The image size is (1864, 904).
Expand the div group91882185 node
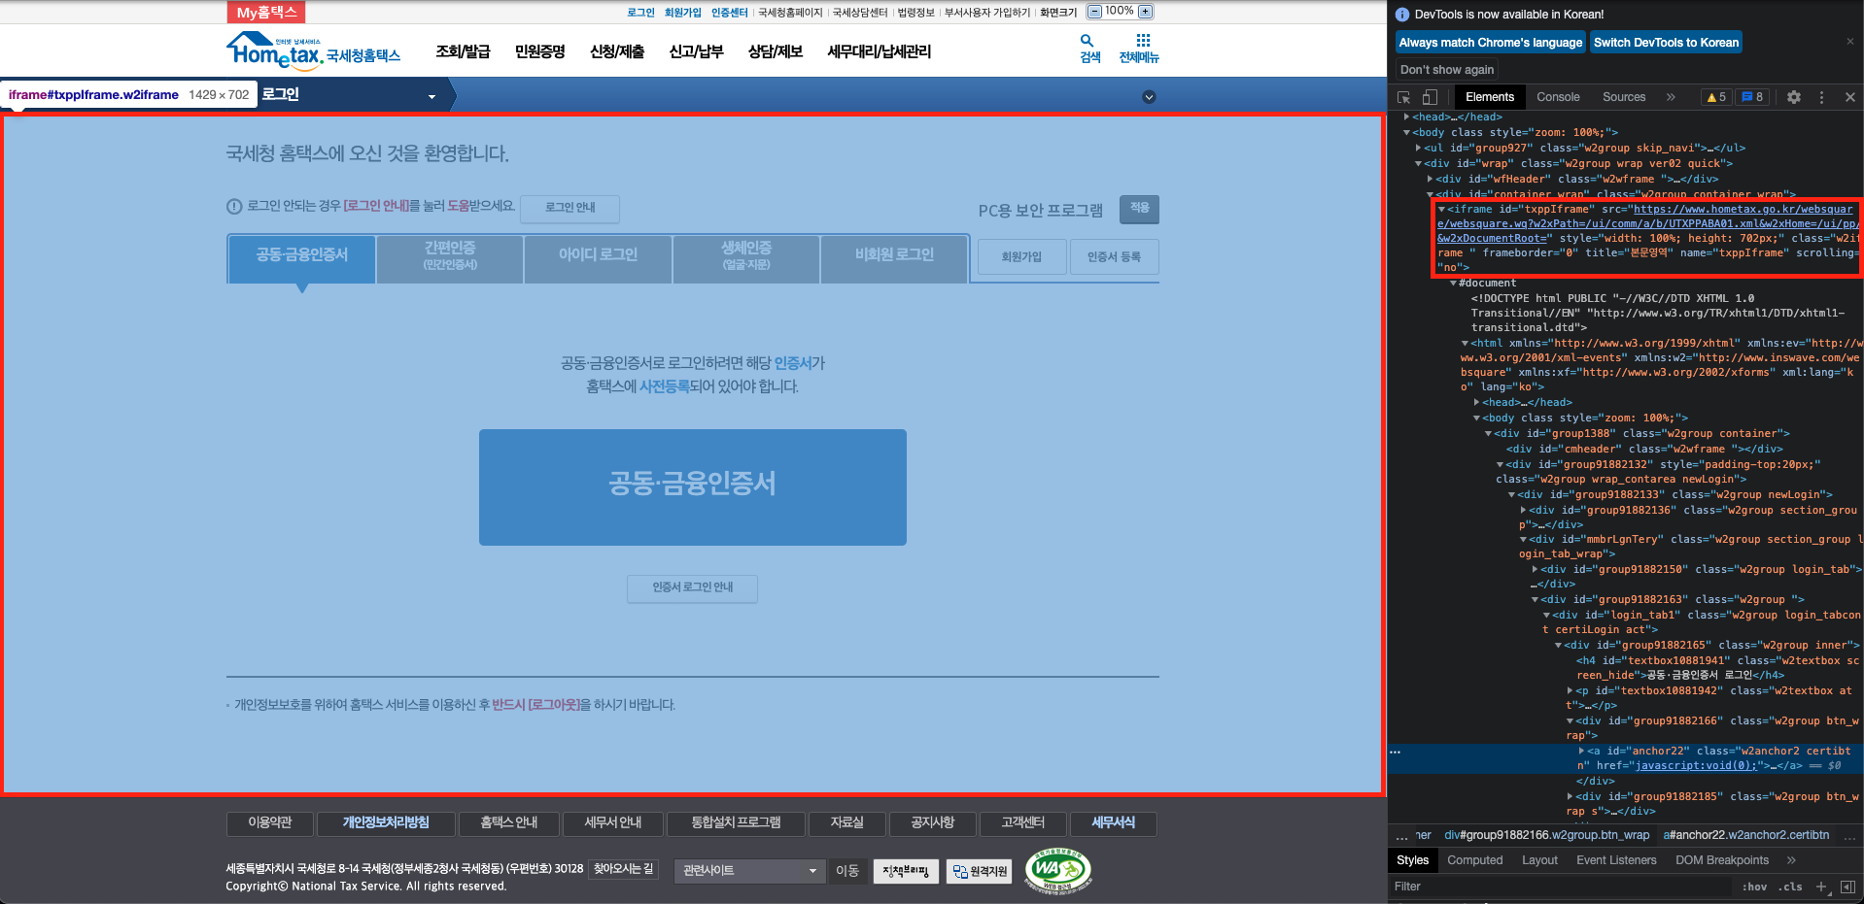pos(1570,796)
